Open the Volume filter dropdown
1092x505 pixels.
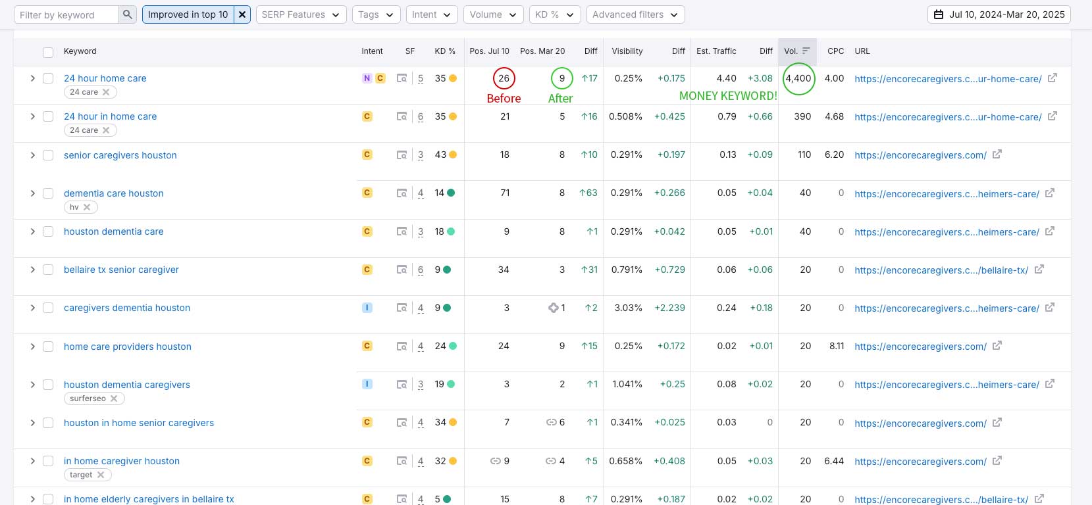(x=494, y=14)
